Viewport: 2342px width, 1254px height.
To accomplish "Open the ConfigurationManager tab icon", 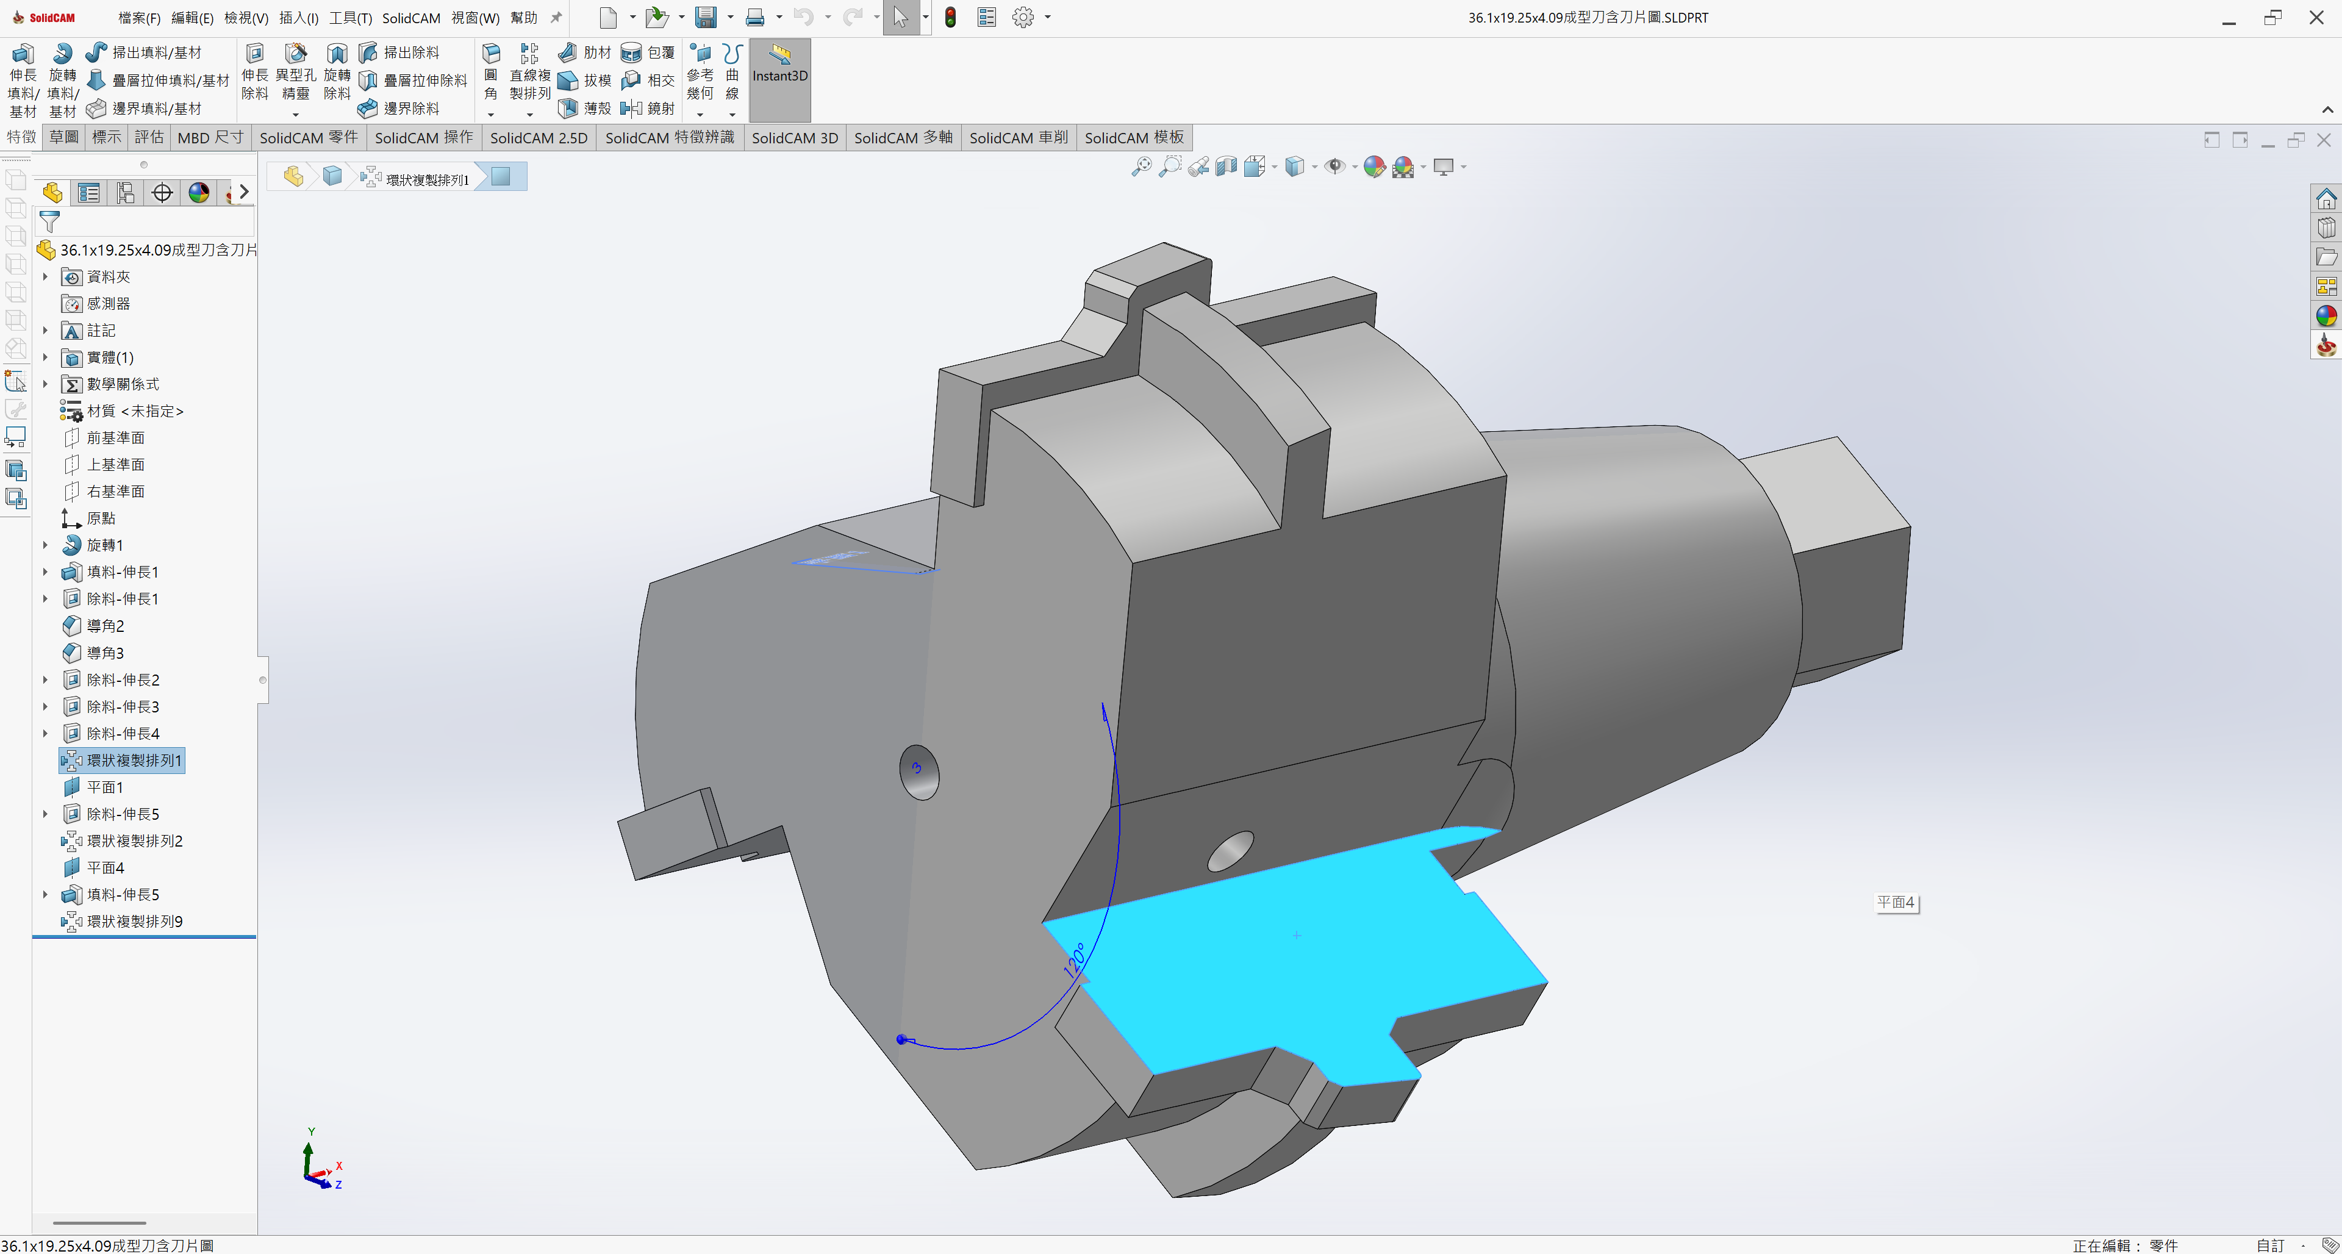I will 126,193.
